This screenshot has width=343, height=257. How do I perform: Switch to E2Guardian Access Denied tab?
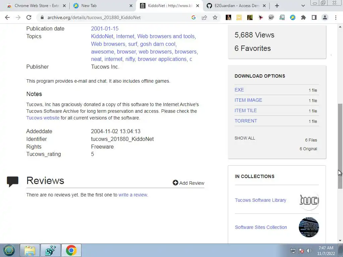[236, 6]
